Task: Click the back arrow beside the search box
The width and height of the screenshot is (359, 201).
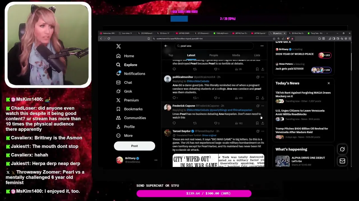Action: [166, 46]
